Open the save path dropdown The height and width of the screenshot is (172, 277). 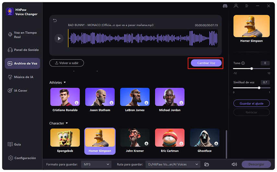click(x=173, y=165)
